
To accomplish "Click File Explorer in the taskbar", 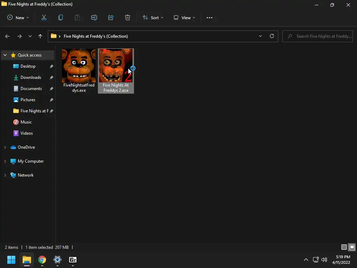I will point(26,260).
